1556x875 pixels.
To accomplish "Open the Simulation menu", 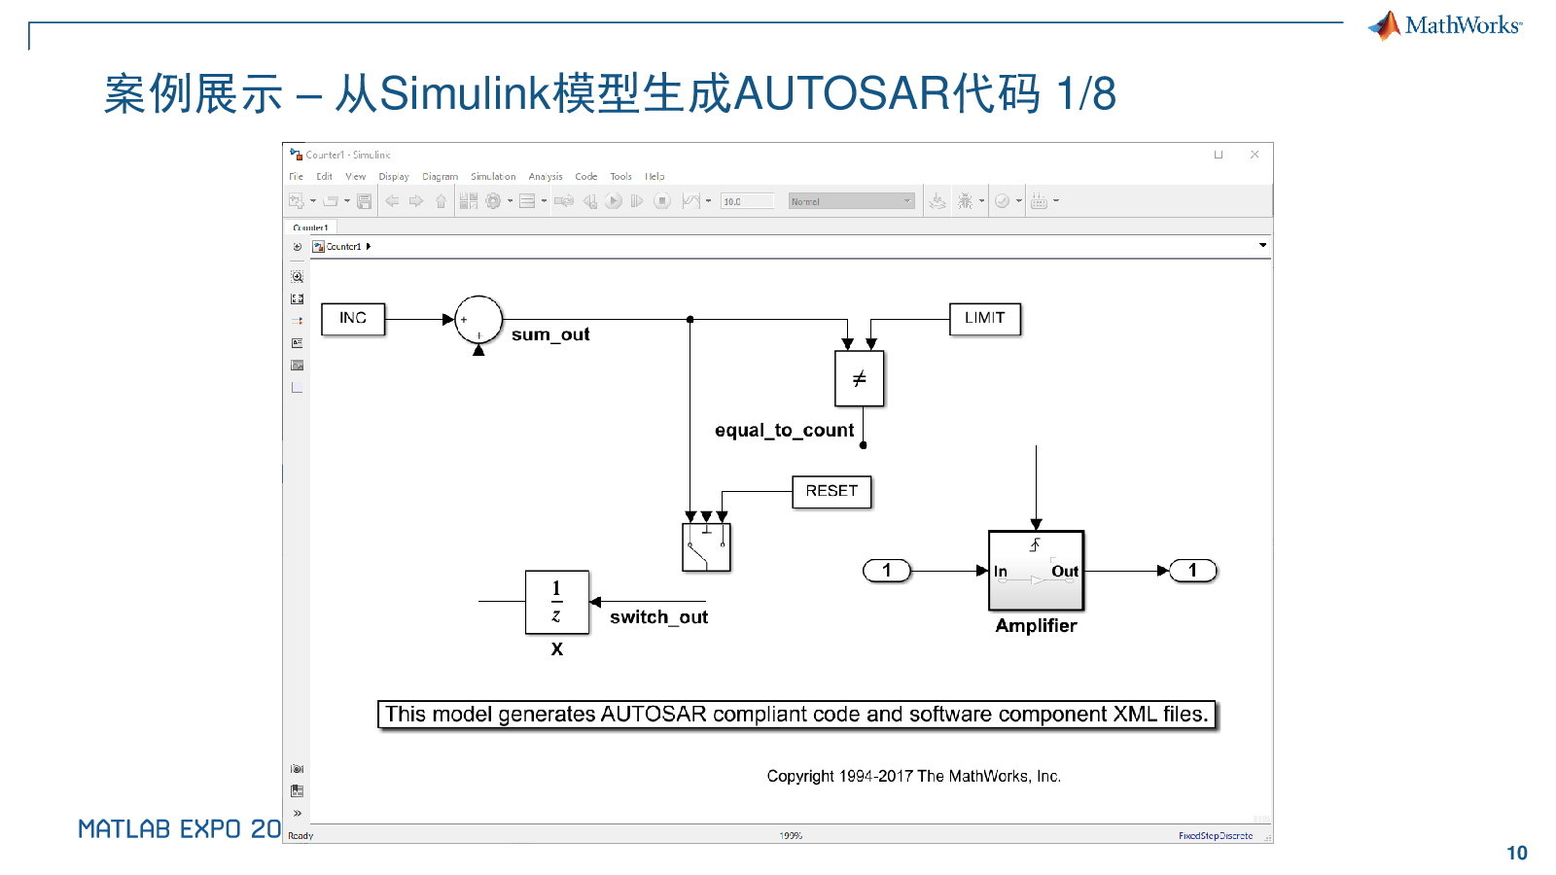I will point(493,177).
